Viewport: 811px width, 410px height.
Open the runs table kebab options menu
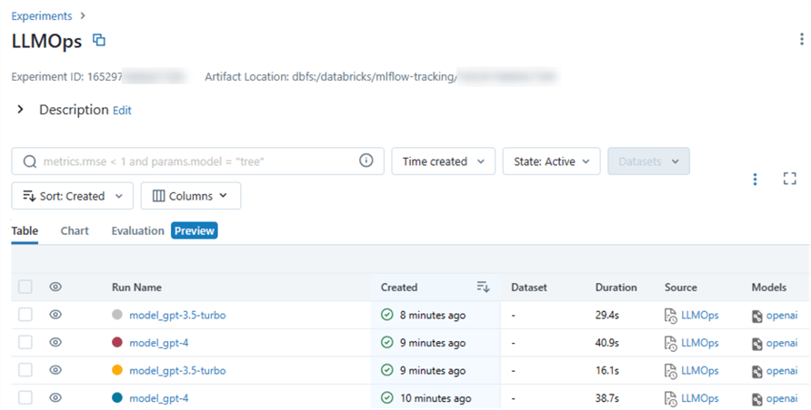click(756, 179)
